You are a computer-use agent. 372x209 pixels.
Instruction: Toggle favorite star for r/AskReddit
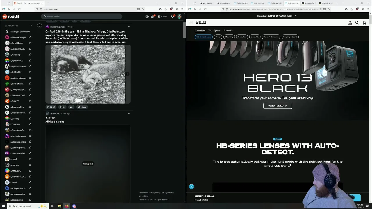click(30, 72)
